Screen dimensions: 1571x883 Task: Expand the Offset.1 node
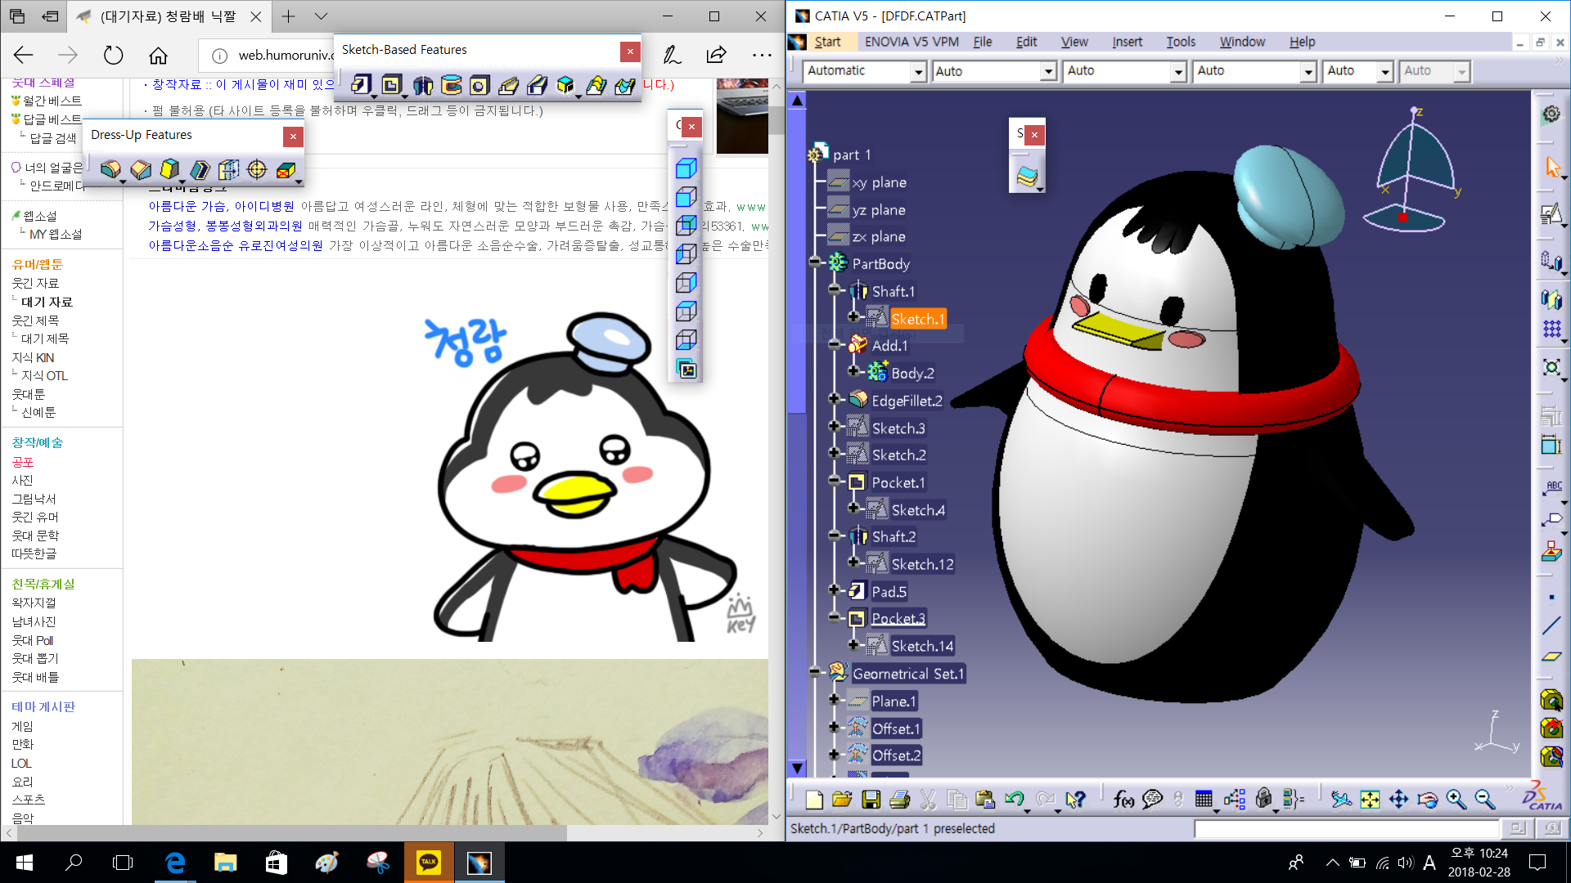[x=834, y=727]
